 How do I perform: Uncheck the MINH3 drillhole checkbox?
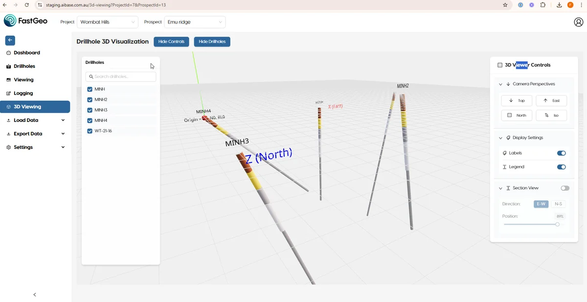90,110
